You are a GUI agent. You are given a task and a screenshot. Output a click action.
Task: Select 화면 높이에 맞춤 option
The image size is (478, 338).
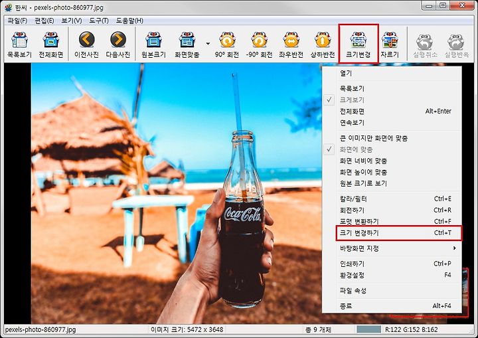392,172
